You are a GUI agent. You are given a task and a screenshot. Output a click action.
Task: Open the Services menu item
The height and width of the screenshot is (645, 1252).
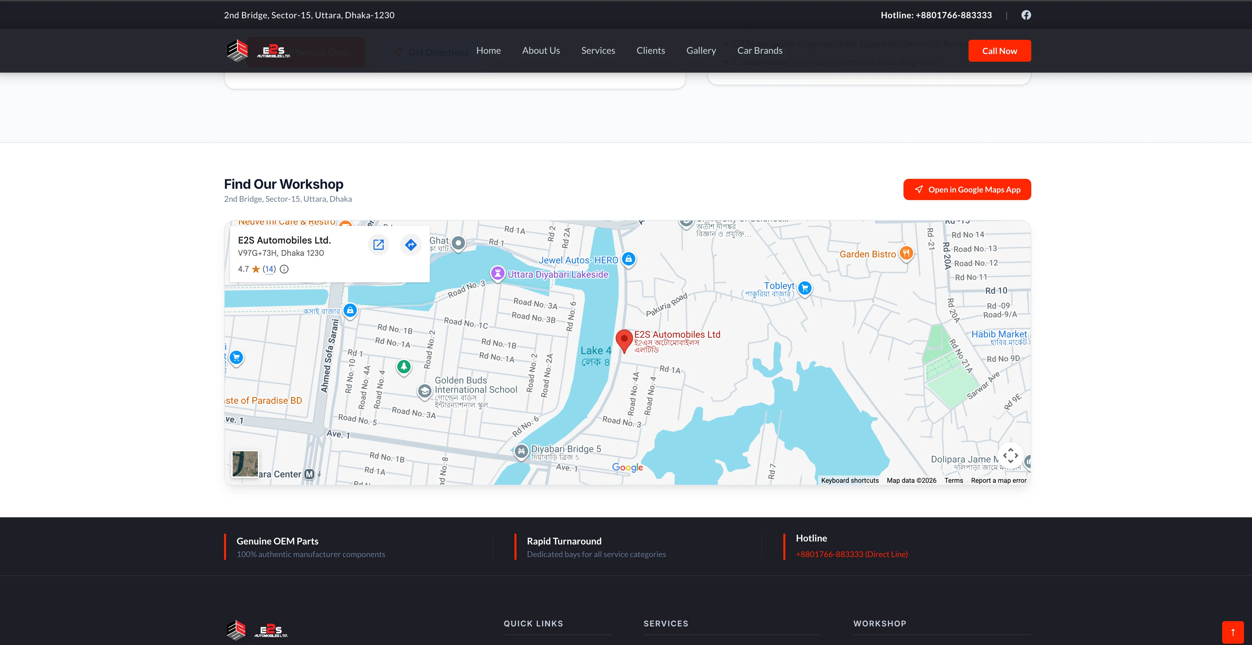(x=598, y=50)
